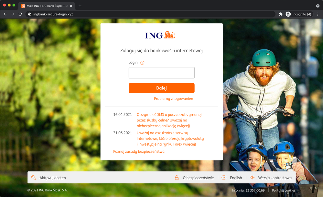
Task: Click the padlock icon beside O bezpieczeństwie
Action: pos(177,178)
